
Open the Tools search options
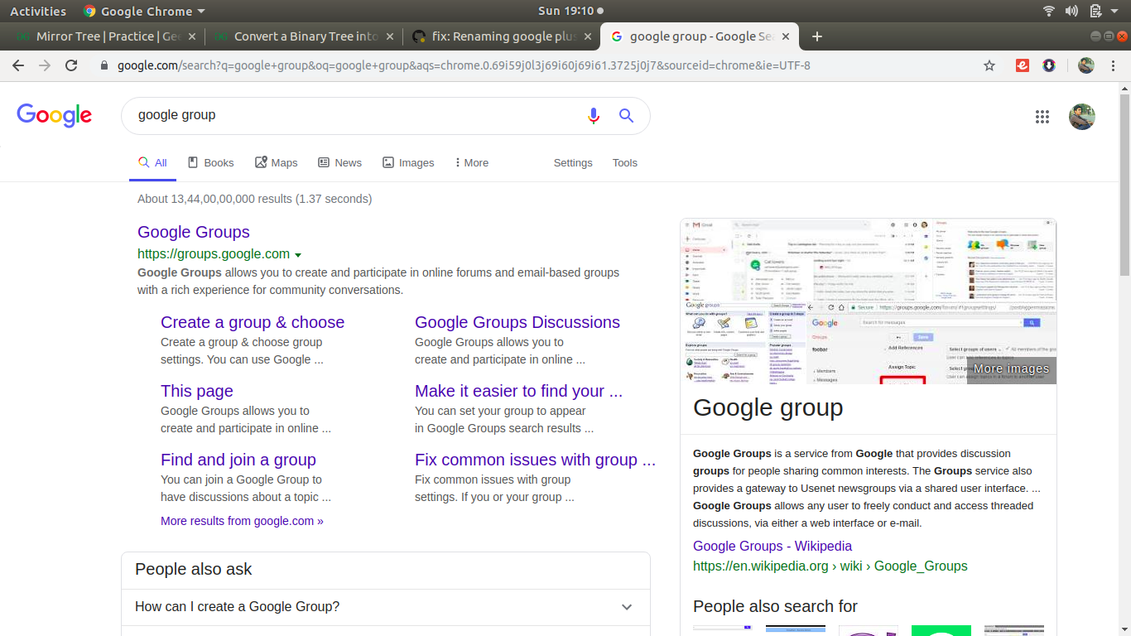click(625, 163)
